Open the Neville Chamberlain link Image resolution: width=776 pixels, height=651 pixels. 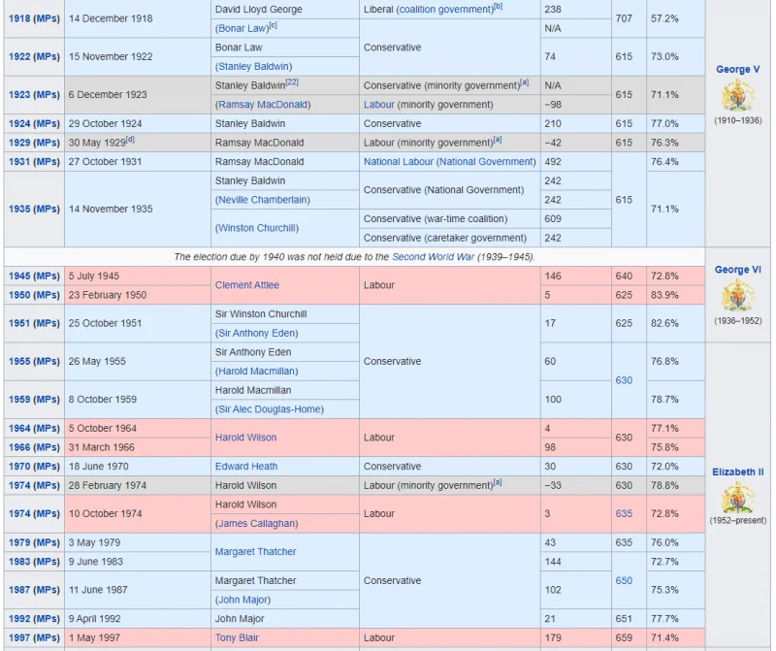(262, 200)
